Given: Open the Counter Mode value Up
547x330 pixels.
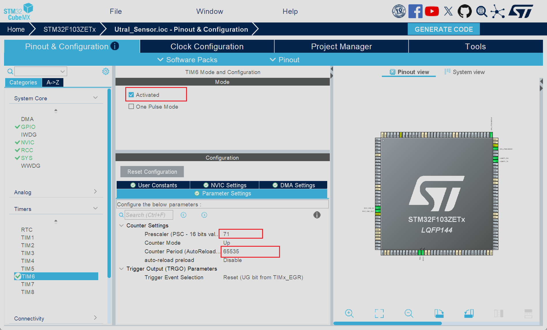Looking at the screenshot, I should pos(227,243).
